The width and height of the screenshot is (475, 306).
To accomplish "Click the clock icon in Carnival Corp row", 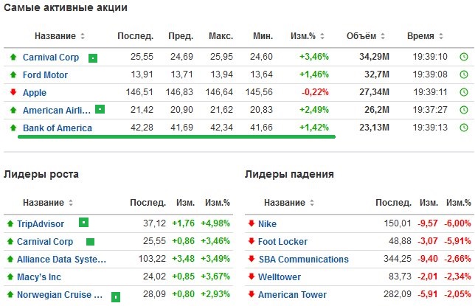I will (464, 57).
